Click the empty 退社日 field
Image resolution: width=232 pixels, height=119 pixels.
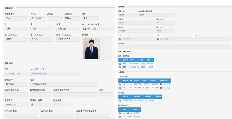pos(54,19)
